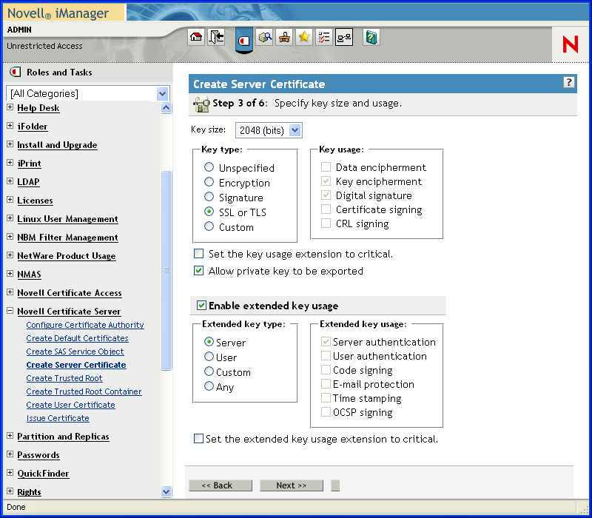Image resolution: width=592 pixels, height=518 pixels.
Task: Select the Unspecified key type
Action: 209,167
